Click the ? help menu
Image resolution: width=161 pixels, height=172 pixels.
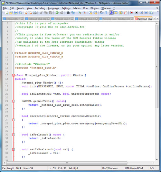click(x=114, y=8)
